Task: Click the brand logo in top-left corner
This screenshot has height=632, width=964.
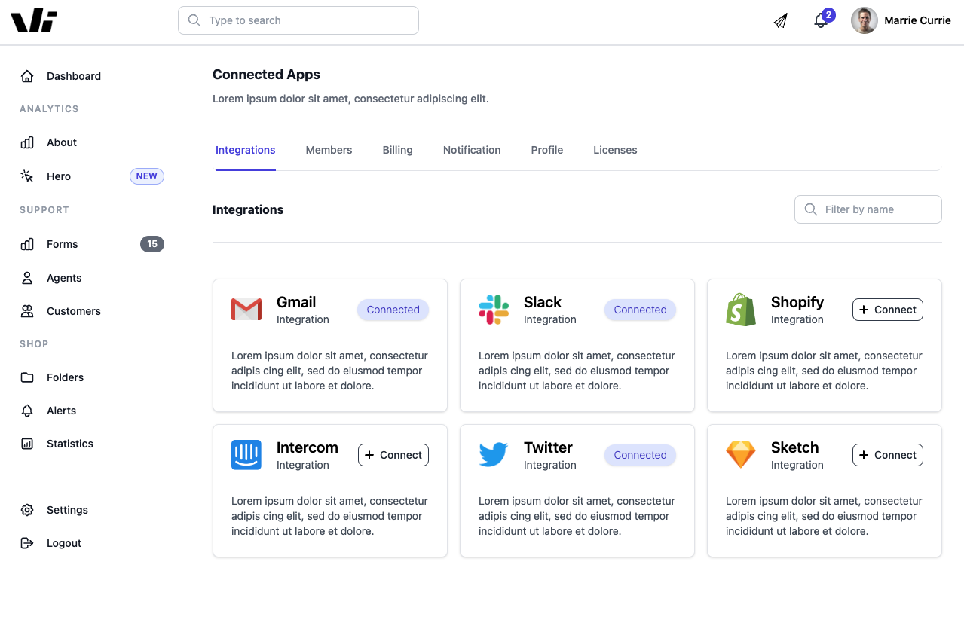Action: (34, 21)
